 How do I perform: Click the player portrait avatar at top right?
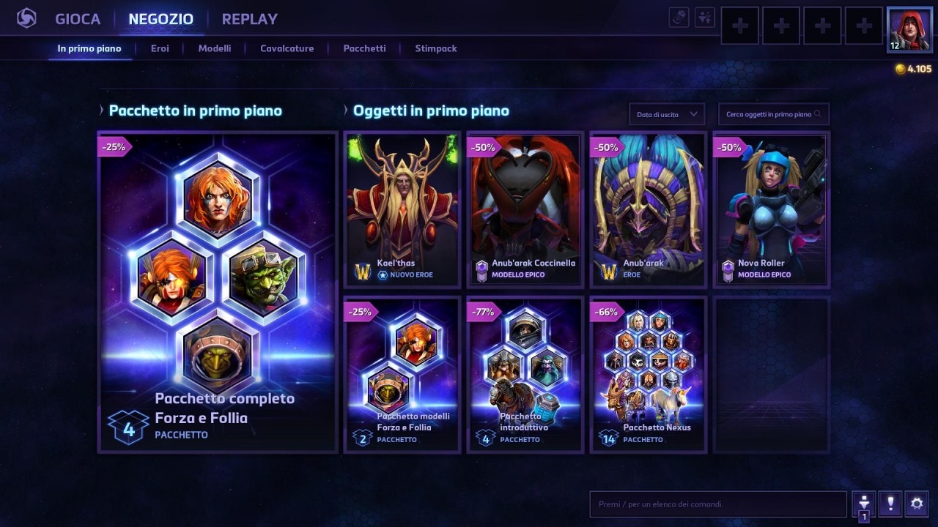point(909,29)
